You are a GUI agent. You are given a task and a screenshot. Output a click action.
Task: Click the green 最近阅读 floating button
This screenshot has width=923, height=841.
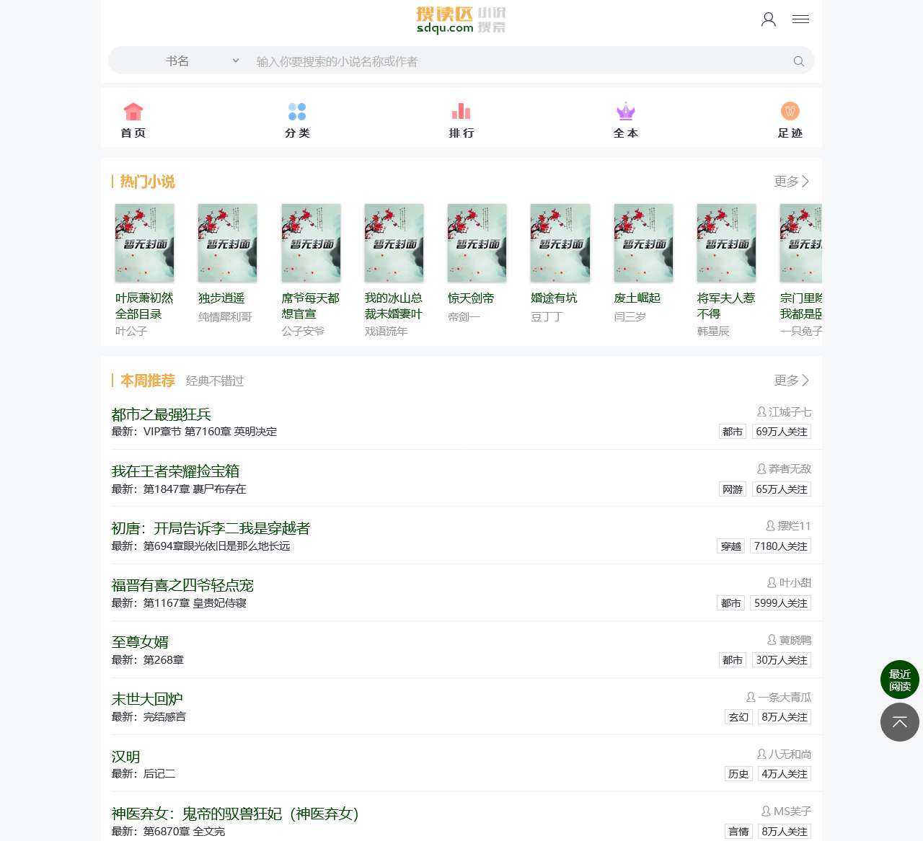point(899,680)
